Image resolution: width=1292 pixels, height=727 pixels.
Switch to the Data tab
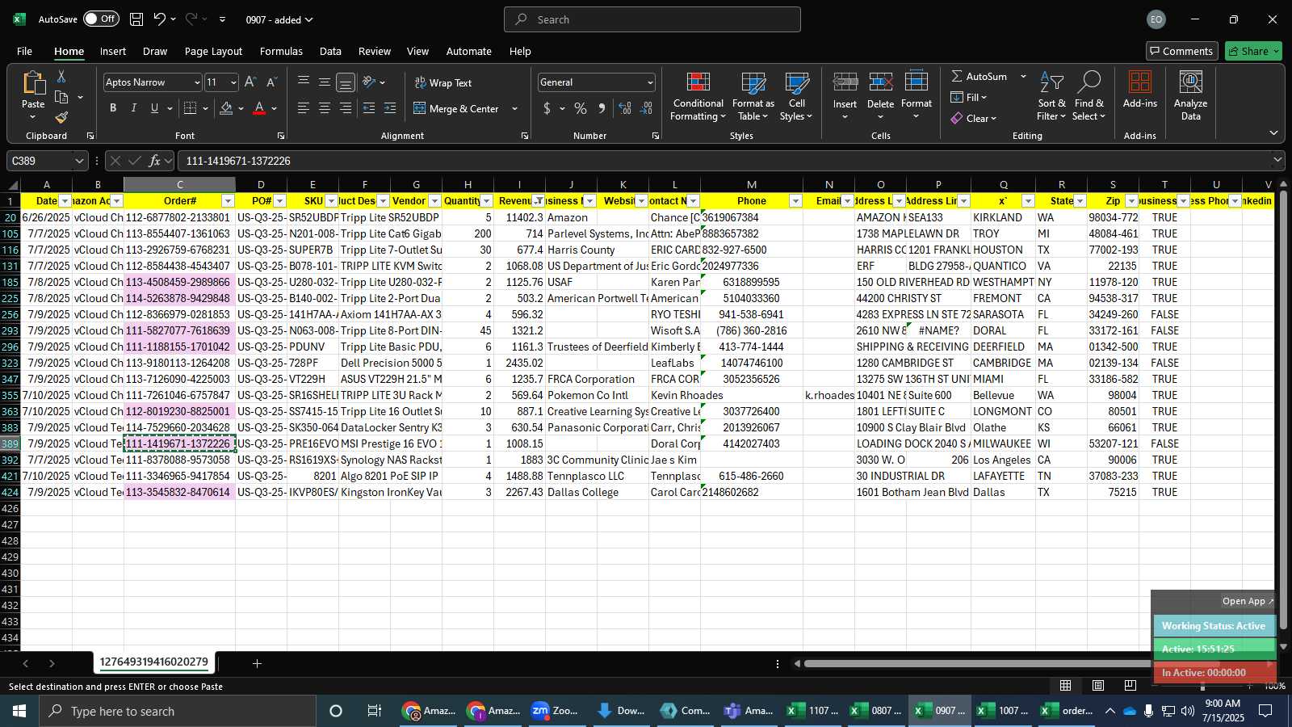(x=330, y=51)
